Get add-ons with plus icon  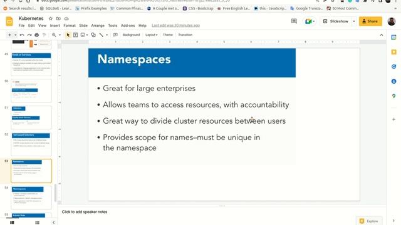[x=394, y=119]
